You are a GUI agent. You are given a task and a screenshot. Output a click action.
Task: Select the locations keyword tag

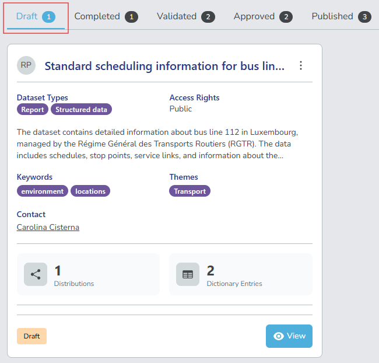click(x=90, y=191)
